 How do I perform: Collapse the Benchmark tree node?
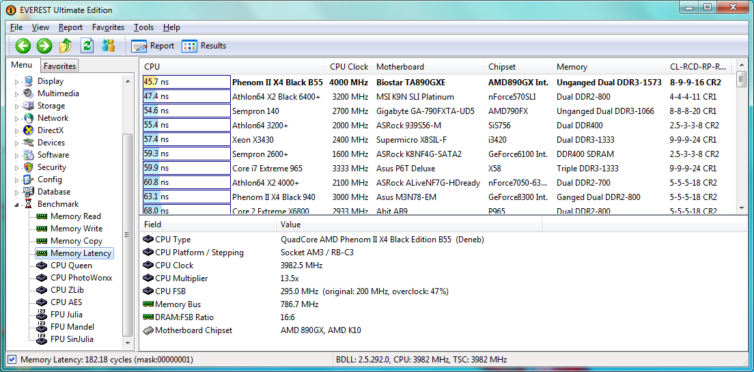(17, 205)
